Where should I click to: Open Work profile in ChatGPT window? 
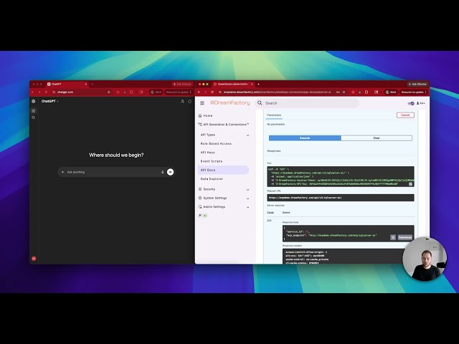(156, 92)
